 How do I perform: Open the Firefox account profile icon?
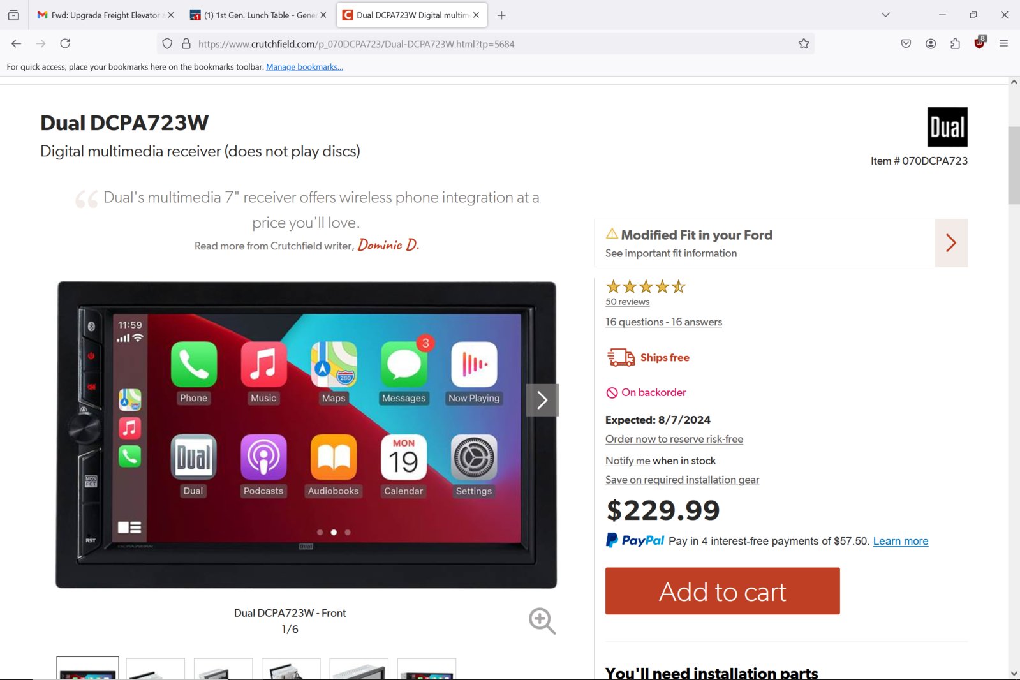[x=931, y=44]
